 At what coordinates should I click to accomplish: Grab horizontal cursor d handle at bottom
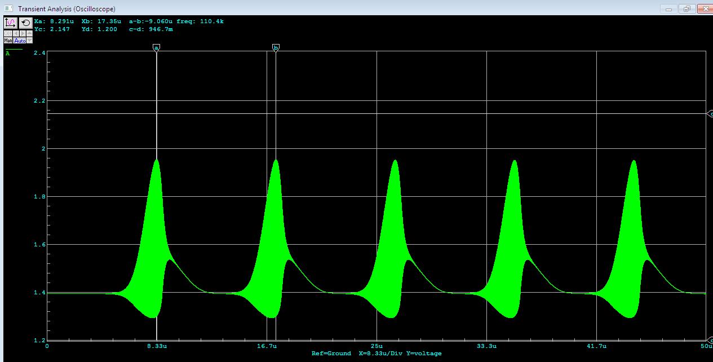[710, 341]
